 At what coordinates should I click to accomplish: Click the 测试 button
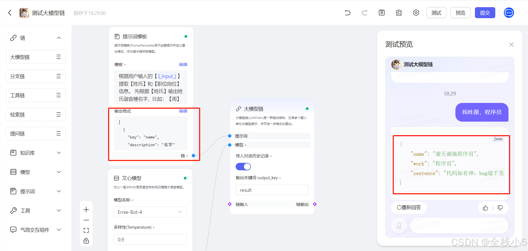coord(436,13)
